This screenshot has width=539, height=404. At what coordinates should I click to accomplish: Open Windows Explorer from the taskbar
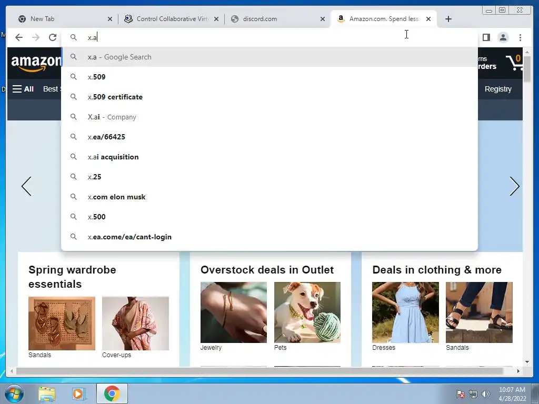point(47,393)
